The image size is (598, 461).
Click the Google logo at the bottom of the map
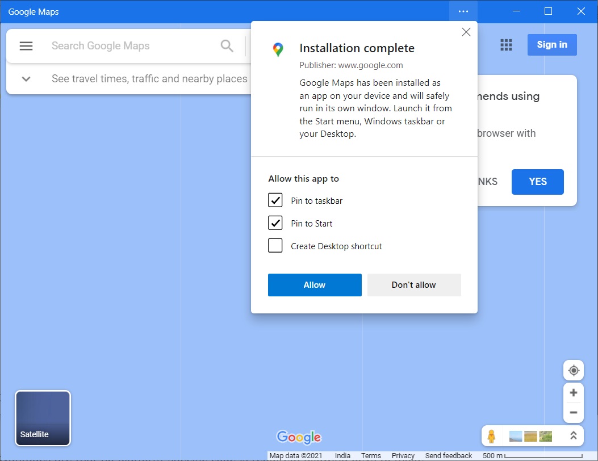(x=299, y=437)
